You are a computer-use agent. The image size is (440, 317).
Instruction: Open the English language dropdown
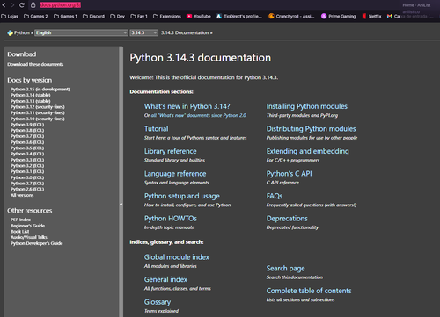point(81,32)
